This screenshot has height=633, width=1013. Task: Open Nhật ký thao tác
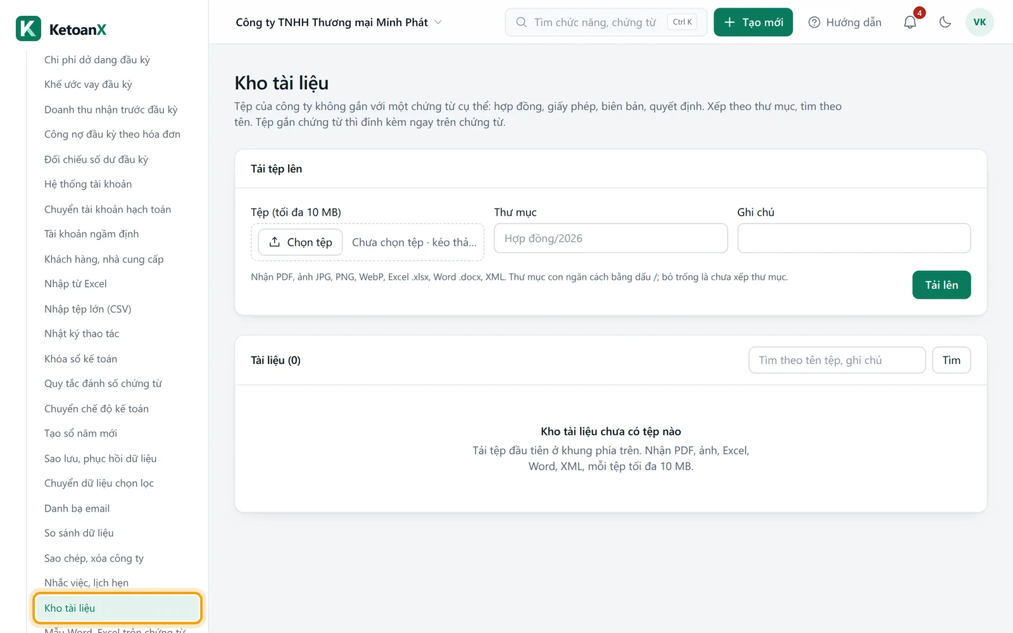click(x=82, y=334)
